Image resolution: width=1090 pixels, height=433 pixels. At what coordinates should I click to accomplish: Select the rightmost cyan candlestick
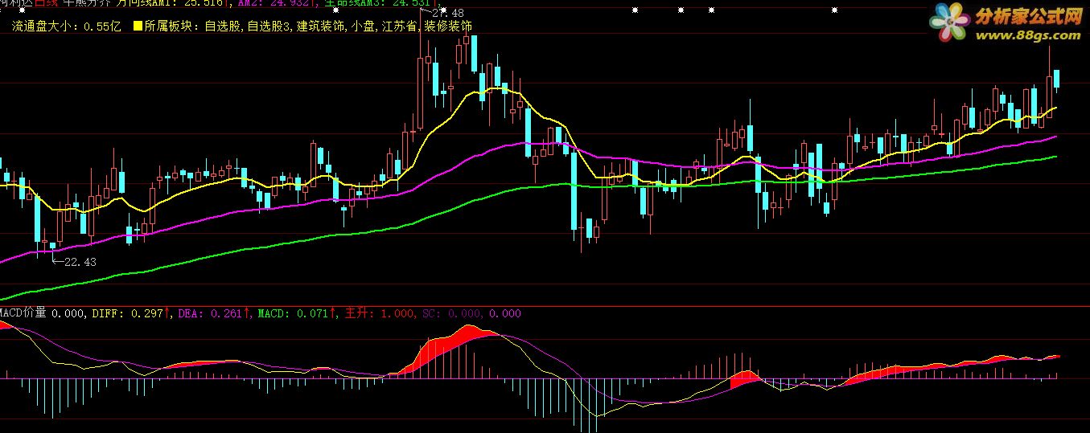1057,79
